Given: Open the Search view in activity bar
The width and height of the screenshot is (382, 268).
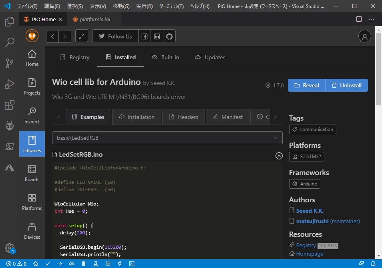Looking at the screenshot, I should pyautogui.click(x=9, y=42).
